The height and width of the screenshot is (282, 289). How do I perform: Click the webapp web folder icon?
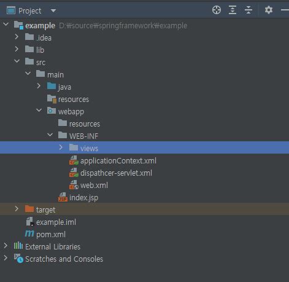[52, 111]
